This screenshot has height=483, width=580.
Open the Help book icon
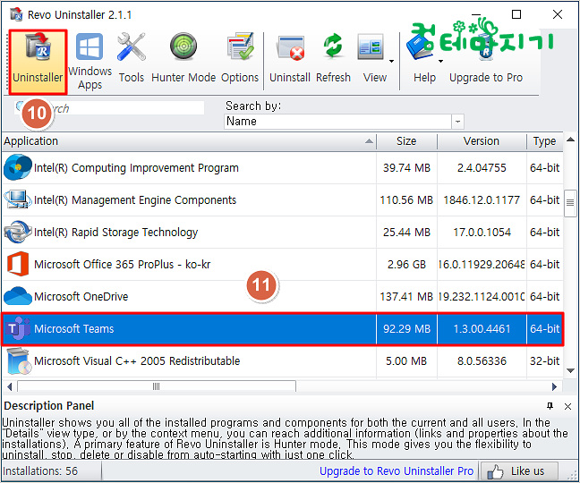click(x=420, y=47)
